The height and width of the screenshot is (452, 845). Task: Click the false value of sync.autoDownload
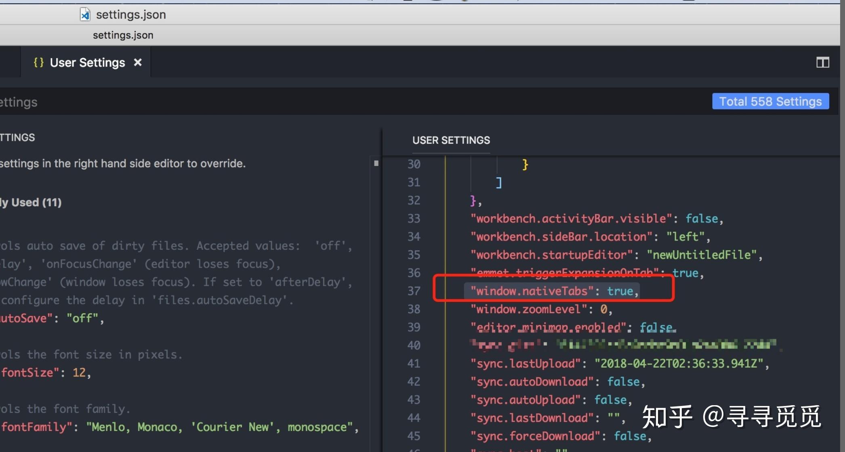click(623, 382)
